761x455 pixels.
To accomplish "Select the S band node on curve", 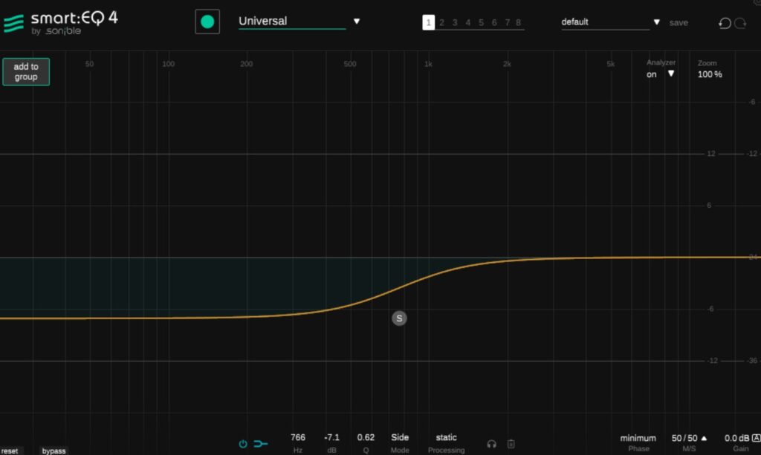I will click(399, 318).
